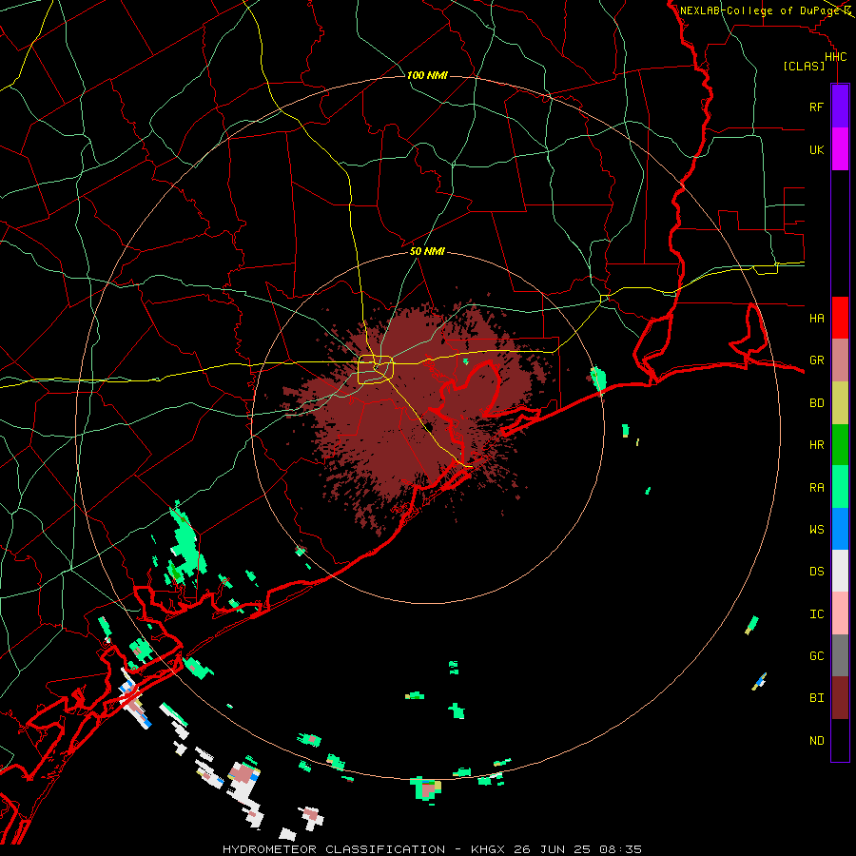856x856 pixels.
Task: Click the HYDROMETEOR CLASSIFICATION title text
Action: [334, 849]
